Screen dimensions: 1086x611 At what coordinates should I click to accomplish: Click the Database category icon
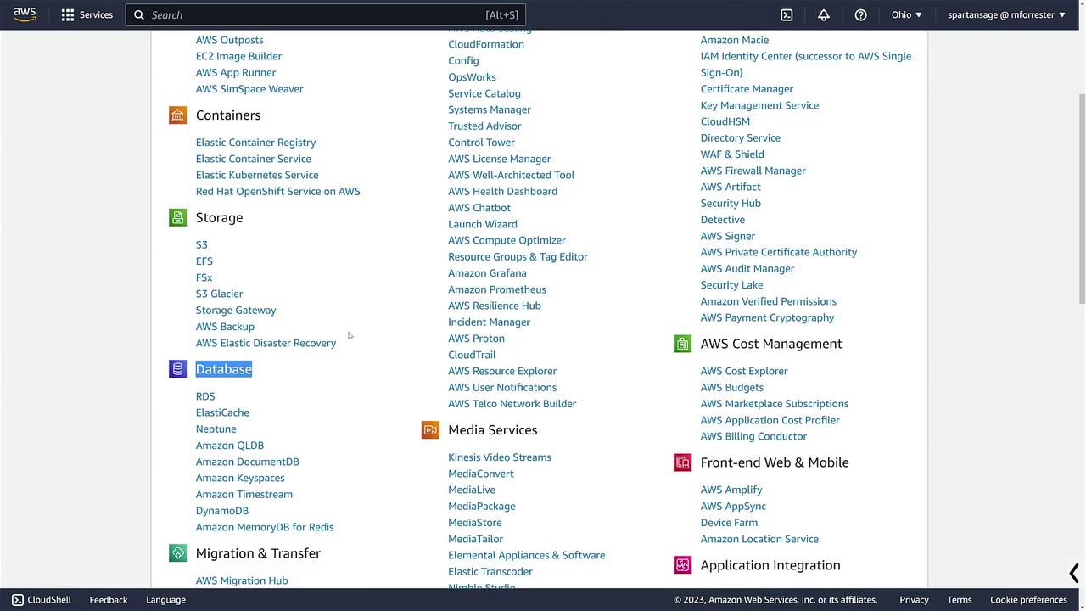click(177, 369)
